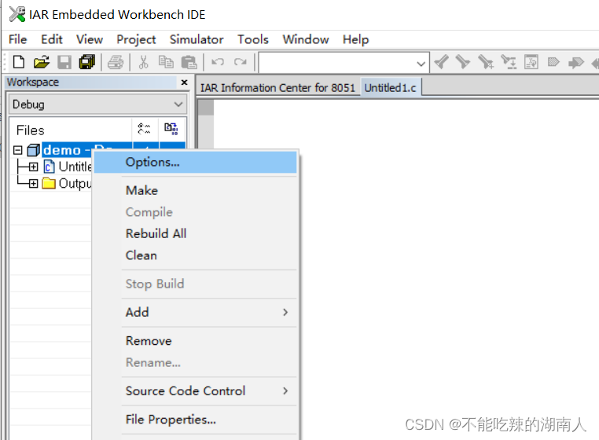Open the Debug configuration dropdown
The height and width of the screenshot is (440, 599).
tap(178, 104)
